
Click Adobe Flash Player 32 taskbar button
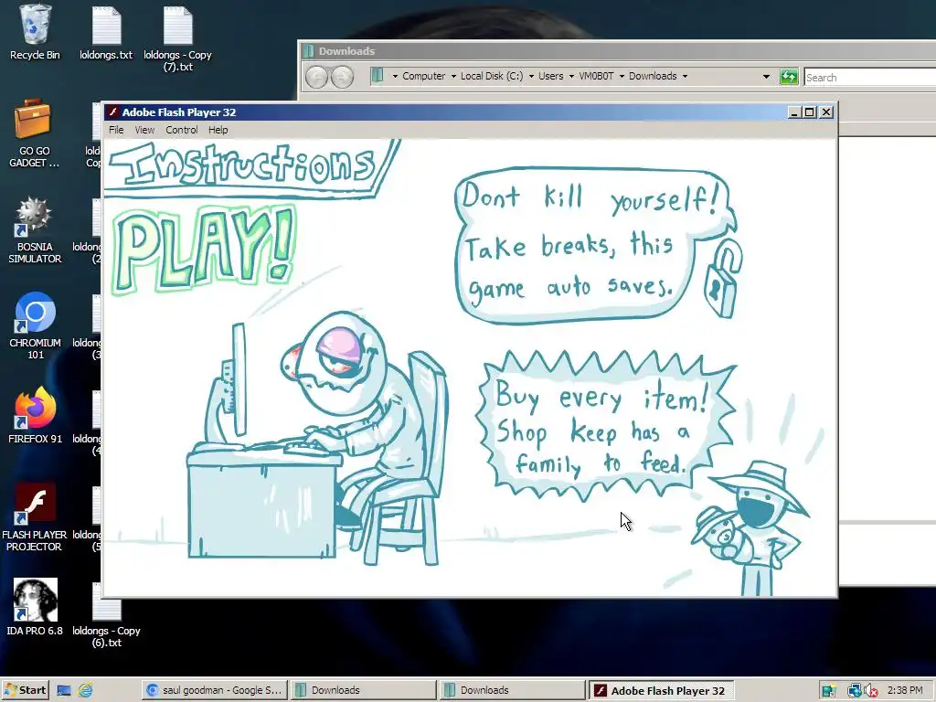[x=662, y=690]
